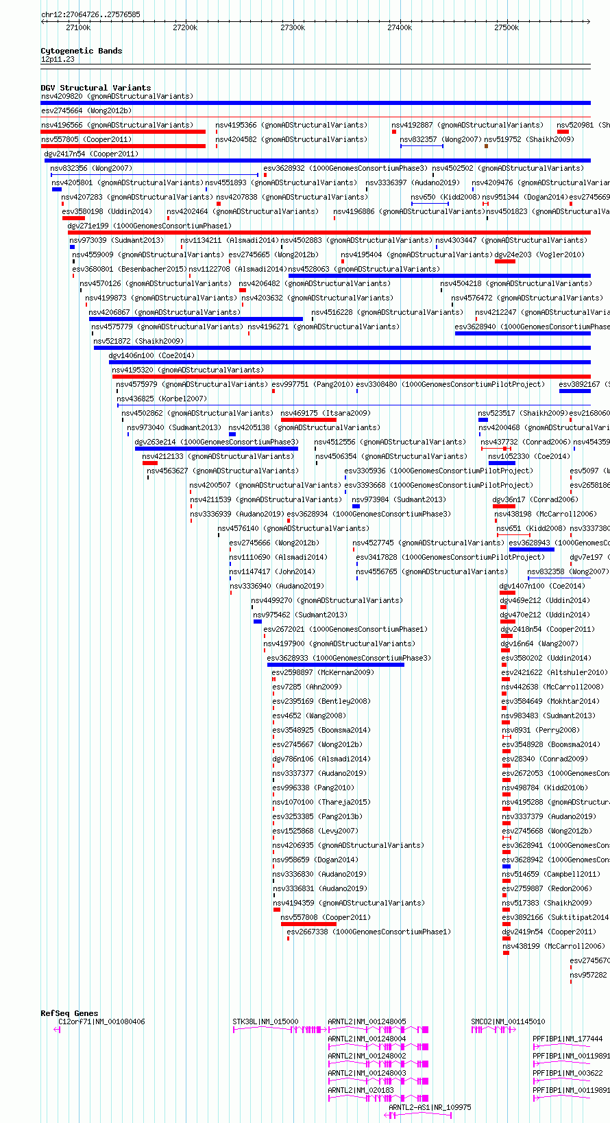Click PPFIBP1 NM_177444 transcript
The image size is (610, 1123).
561,1047
